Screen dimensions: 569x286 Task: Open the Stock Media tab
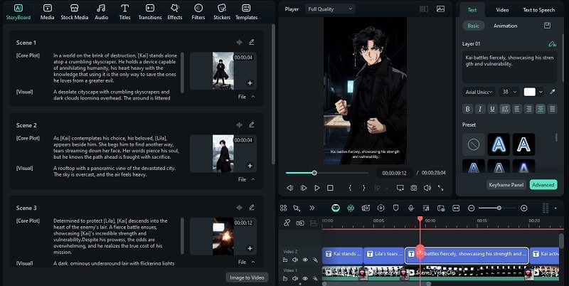[75, 12]
